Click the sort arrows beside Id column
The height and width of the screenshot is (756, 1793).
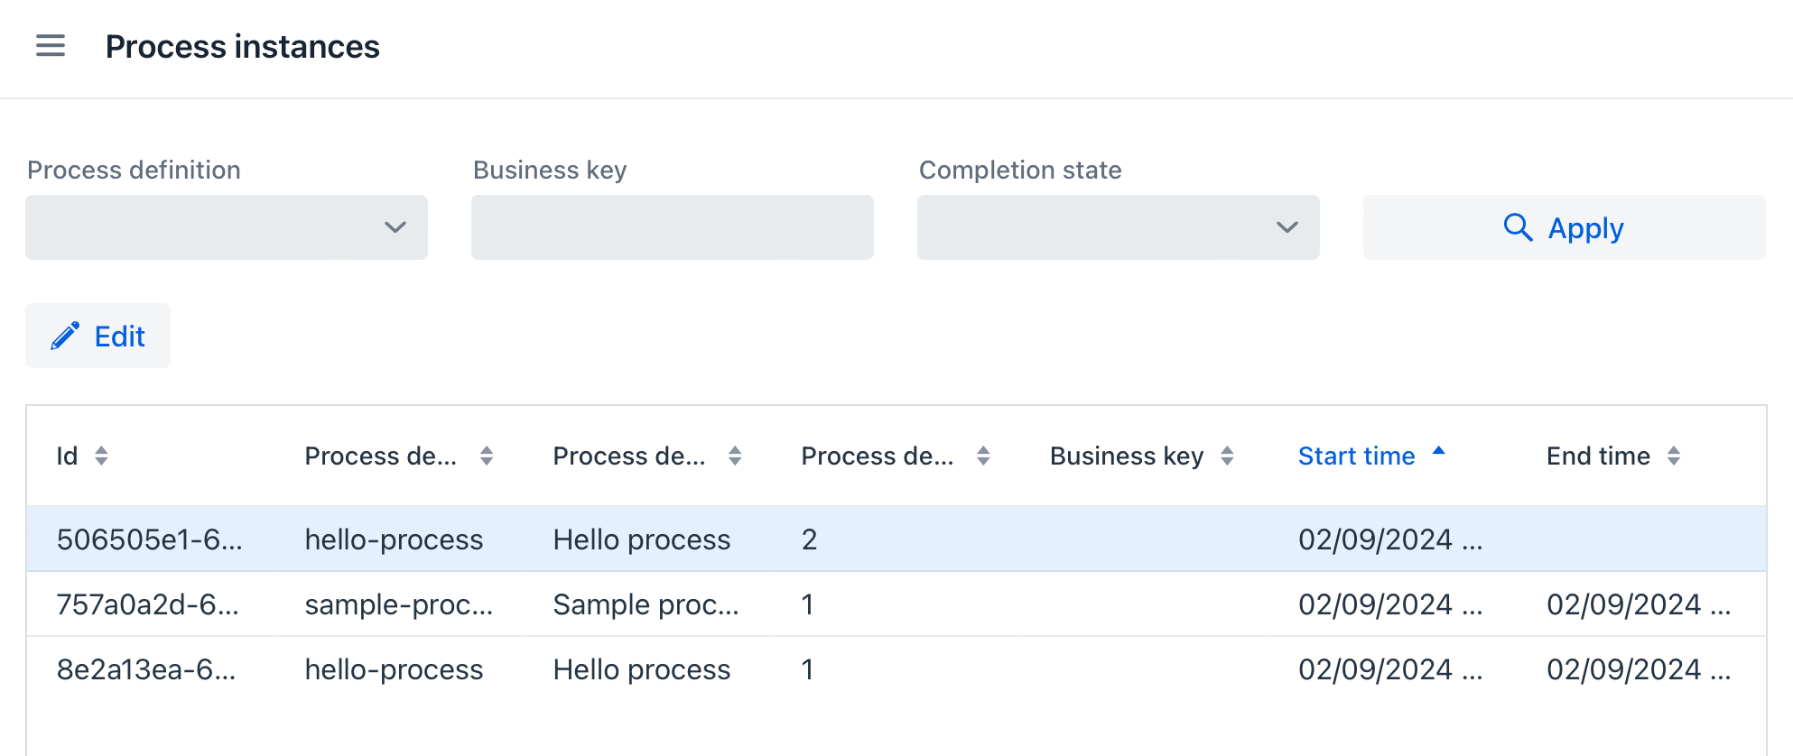(x=101, y=456)
